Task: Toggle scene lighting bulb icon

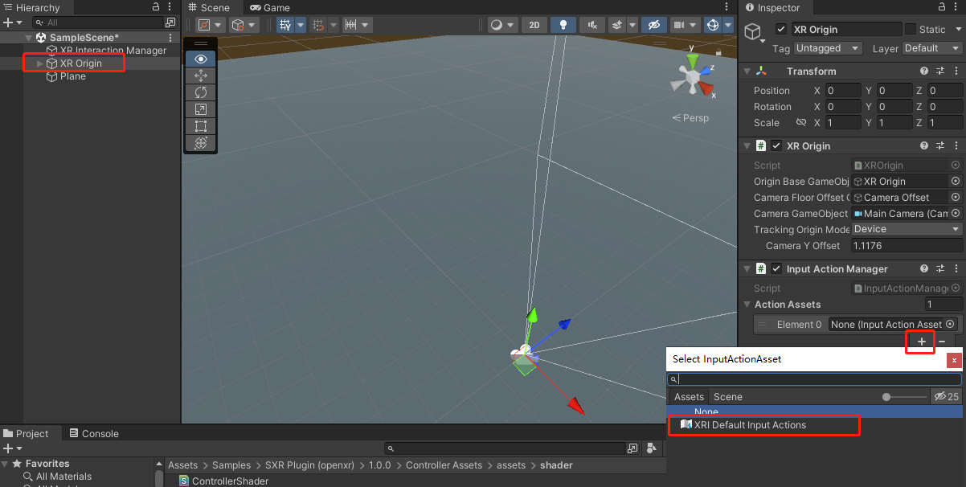Action: click(563, 25)
